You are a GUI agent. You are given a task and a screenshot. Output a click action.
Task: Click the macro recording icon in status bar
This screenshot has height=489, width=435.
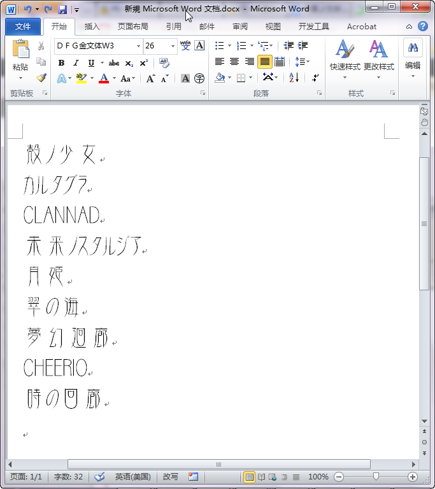click(x=193, y=476)
